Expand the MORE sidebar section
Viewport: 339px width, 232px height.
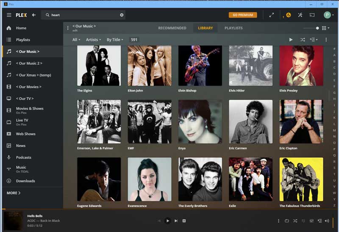(x=14, y=193)
